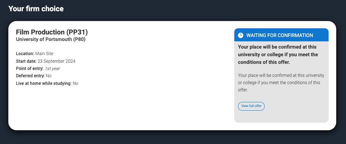Click the Your firm choice heading
The height and width of the screenshot is (144, 346).
tap(36, 9)
